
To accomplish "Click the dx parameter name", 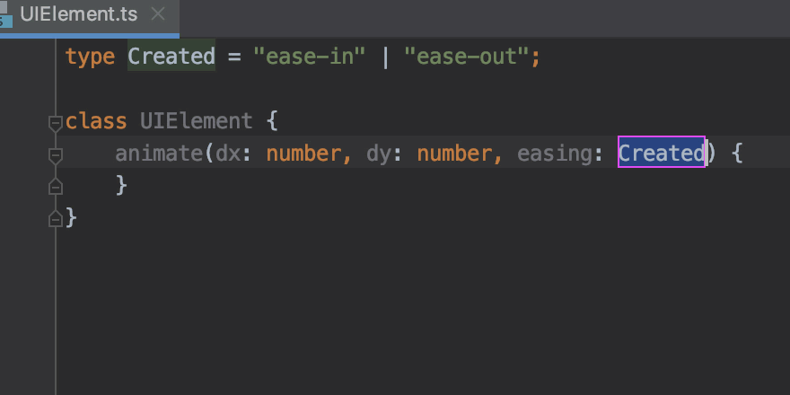I will [226, 154].
